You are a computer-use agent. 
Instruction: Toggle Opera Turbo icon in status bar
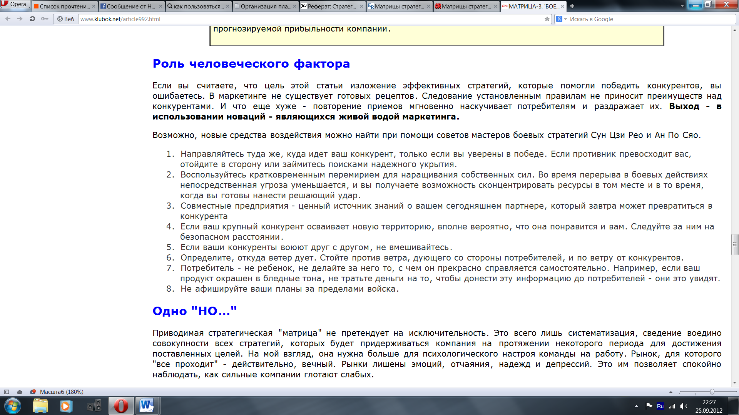(x=33, y=392)
